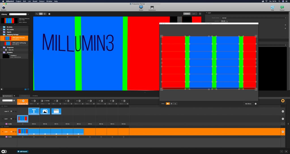Click the orange add column plus button
Image resolution: width=290 pixels, height=154 pixels.
coord(283,101)
